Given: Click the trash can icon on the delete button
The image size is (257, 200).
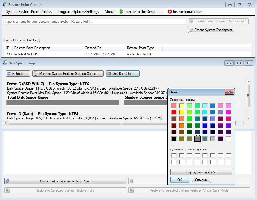Looking at the screenshot, I should coord(131,181).
